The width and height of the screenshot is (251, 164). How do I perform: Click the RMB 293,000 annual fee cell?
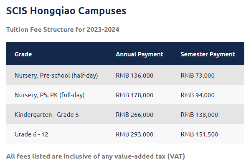coord(134,134)
